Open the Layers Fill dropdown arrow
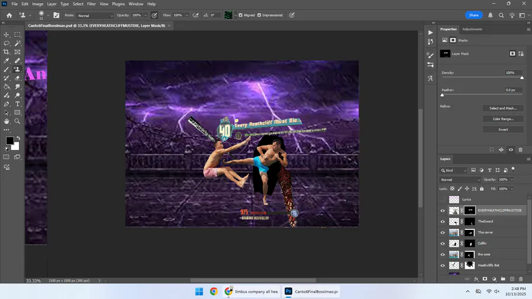 coord(512,189)
